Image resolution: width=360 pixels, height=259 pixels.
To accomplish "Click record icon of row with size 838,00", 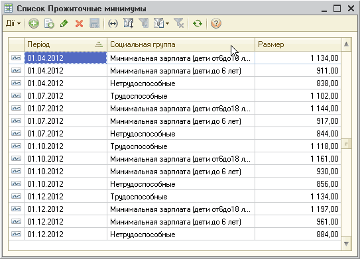I will click(16, 83).
